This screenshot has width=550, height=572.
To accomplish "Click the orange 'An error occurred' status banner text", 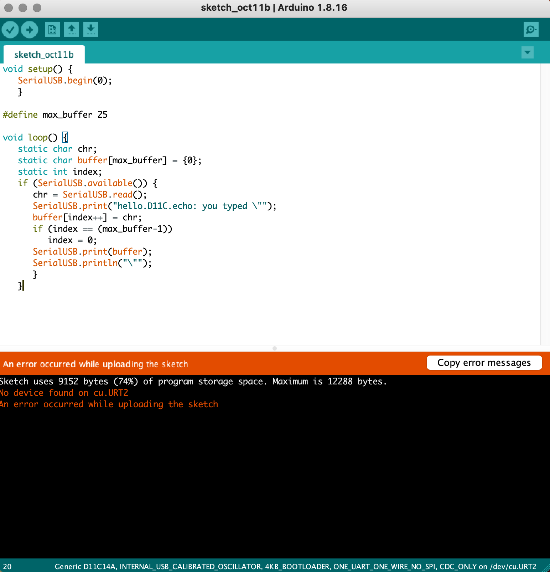I will (x=95, y=364).
